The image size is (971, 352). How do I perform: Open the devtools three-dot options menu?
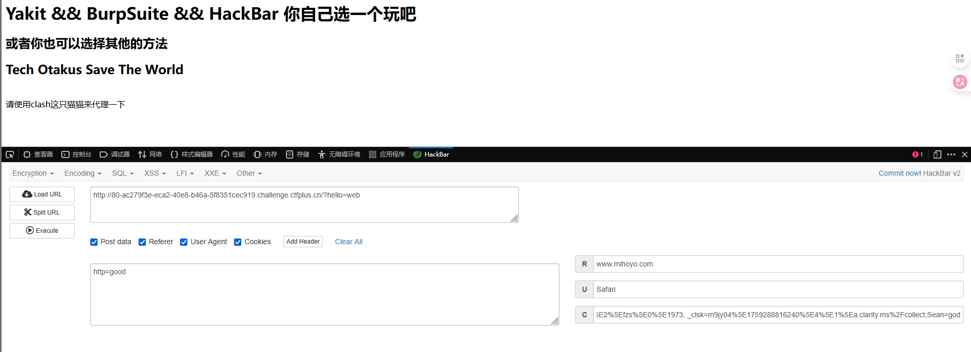click(951, 154)
